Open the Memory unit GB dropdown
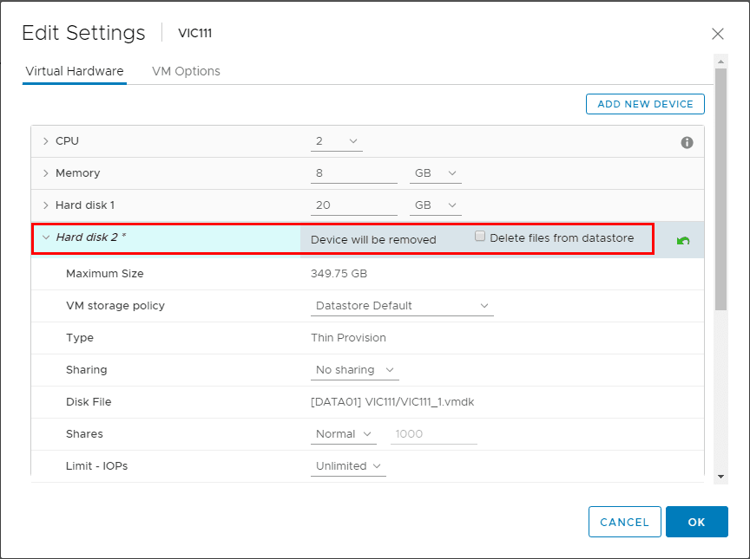The image size is (750, 559). (x=435, y=173)
